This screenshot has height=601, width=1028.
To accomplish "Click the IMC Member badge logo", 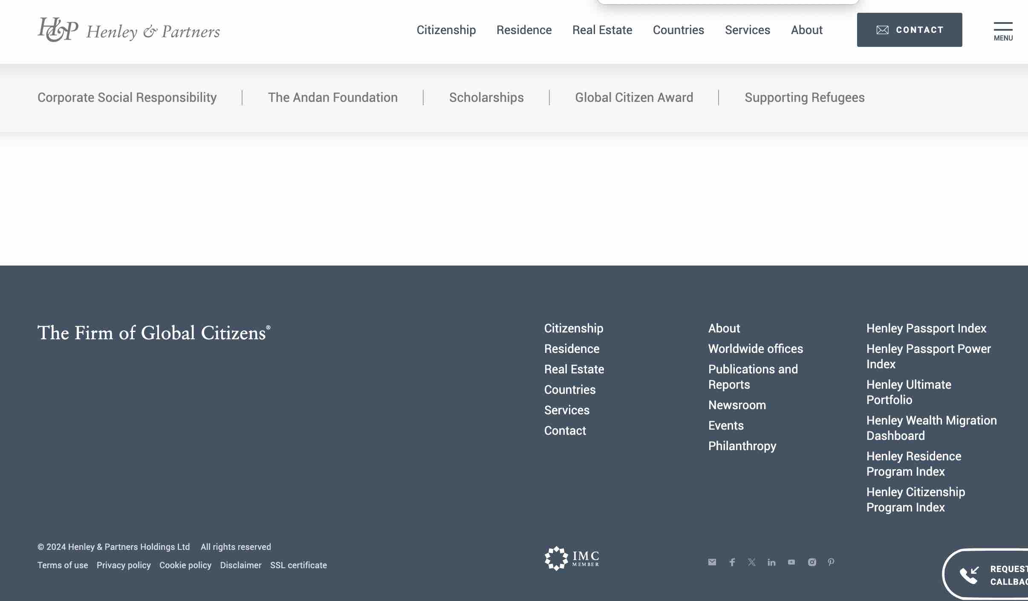I will (572, 558).
